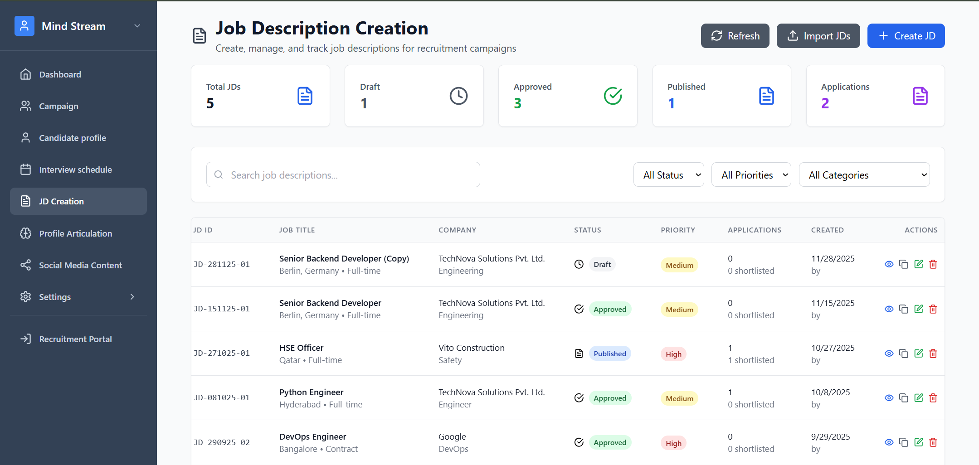Viewport: 979px width, 465px height.
Task: Duplicate JD-151125-01 job description
Action: pyautogui.click(x=904, y=309)
